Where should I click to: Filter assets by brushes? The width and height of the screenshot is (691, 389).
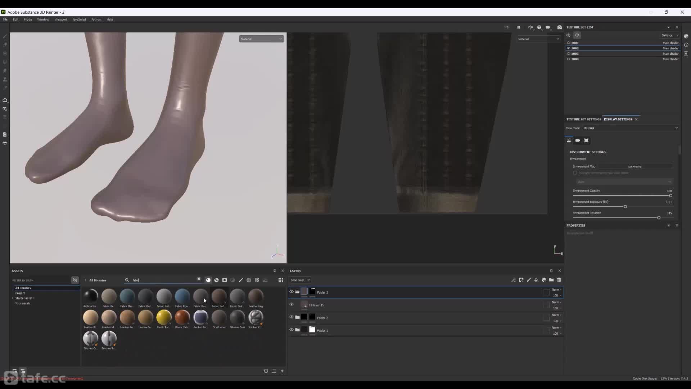[241, 280]
